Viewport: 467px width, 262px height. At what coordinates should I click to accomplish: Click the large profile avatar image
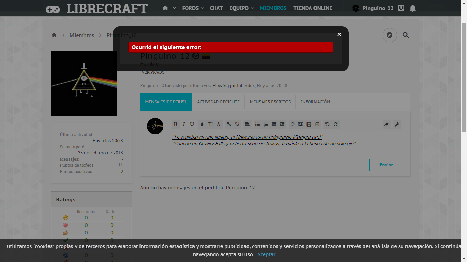tap(84, 84)
